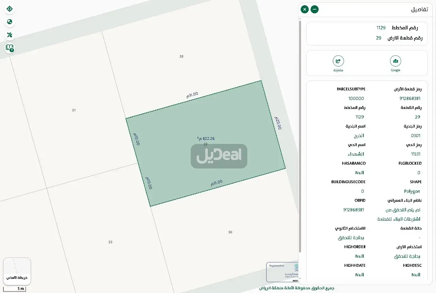Open the map tools wrench icon
Image resolution: width=436 pixels, height=293 pixels.
point(10,35)
